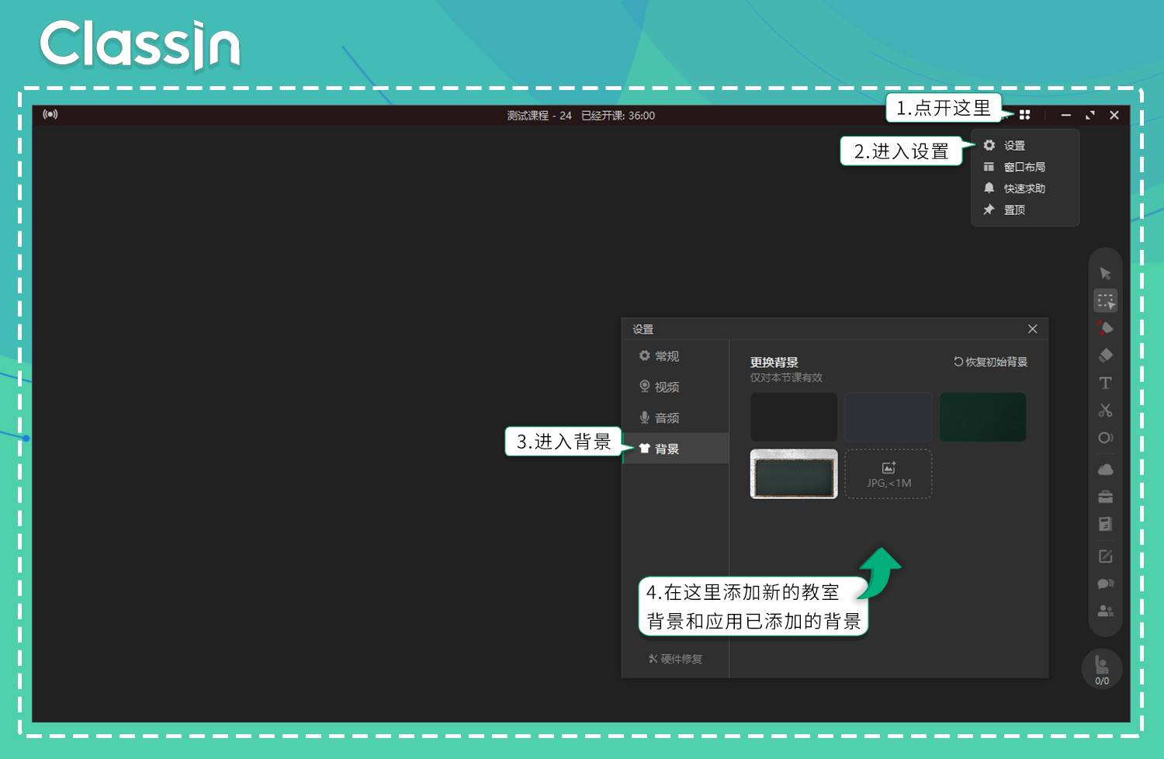Viewport: 1164px width, 759px height.
Task: Open the blackboard notes icon
Action: point(1106,524)
